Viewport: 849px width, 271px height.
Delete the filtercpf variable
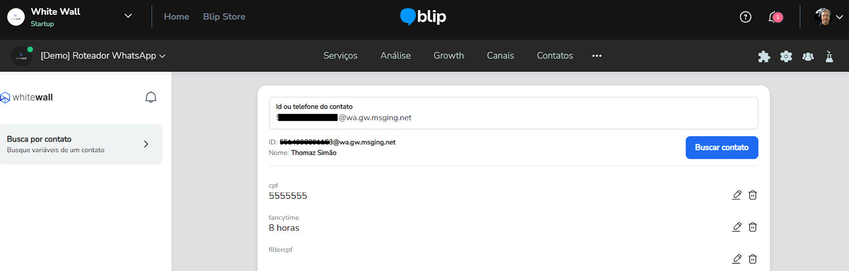pyautogui.click(x=752, y=259)
